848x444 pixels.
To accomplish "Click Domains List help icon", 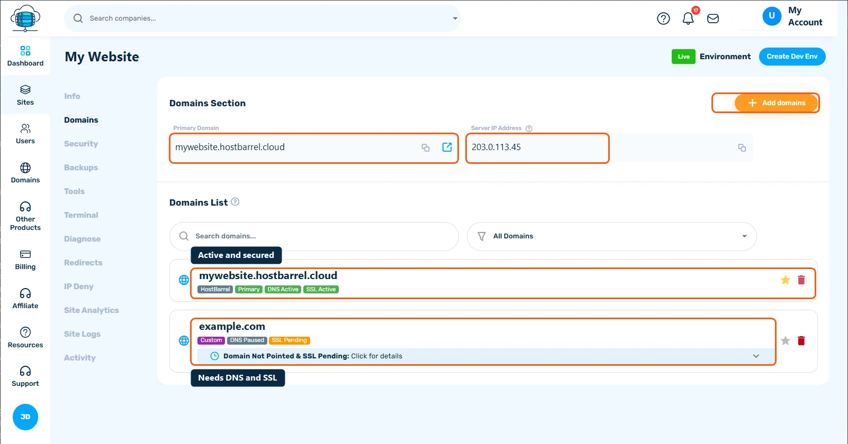I will click(x=235, y=202).
